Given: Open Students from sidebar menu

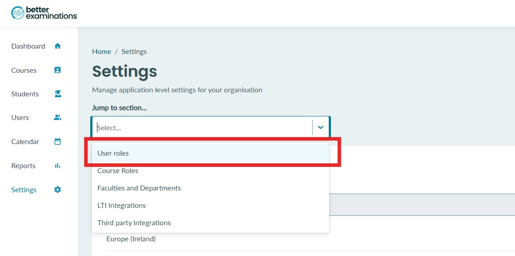Looking at the screenshot, I should pyautogui.click(x=25, y=94).
